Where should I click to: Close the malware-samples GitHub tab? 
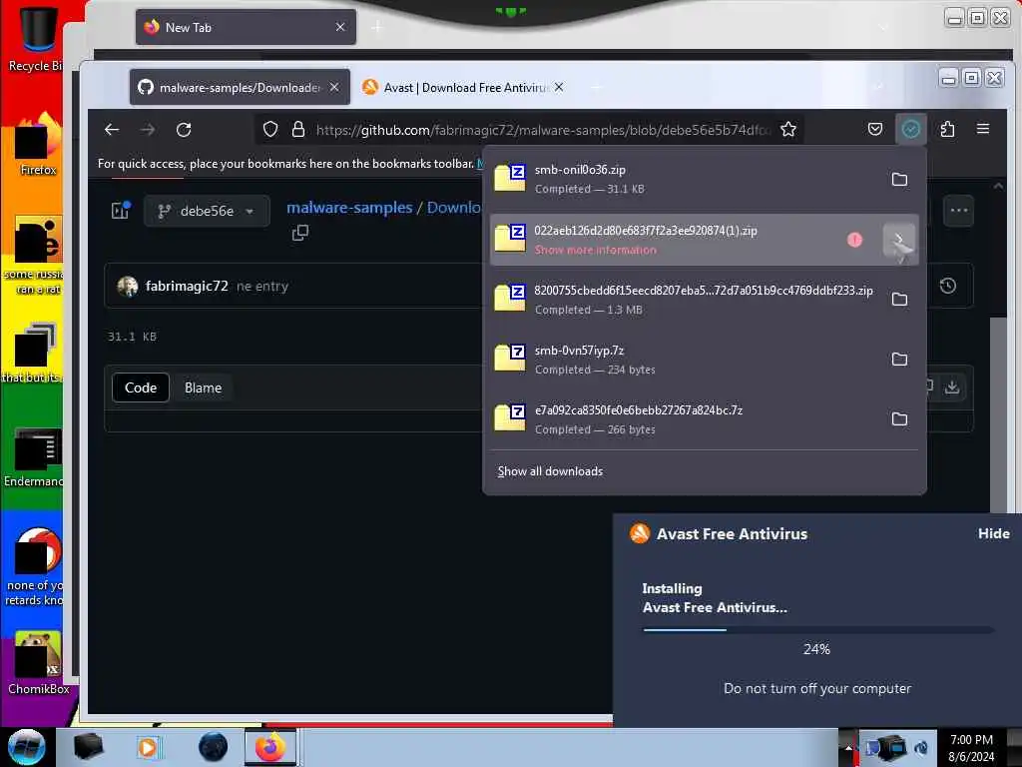pyautogui.click(x=334, y=87)
